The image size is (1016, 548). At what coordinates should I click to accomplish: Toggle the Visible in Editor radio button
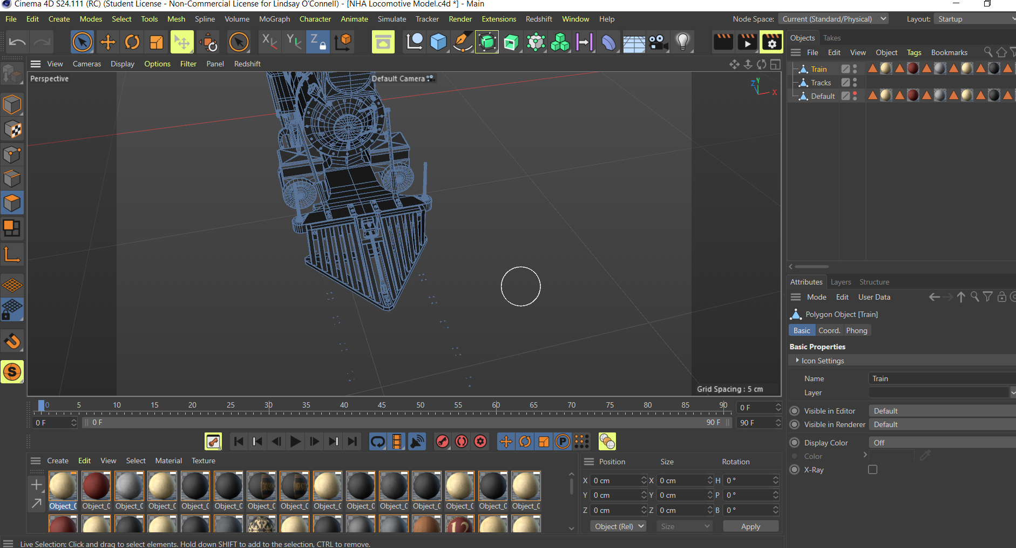click(795, 411)
